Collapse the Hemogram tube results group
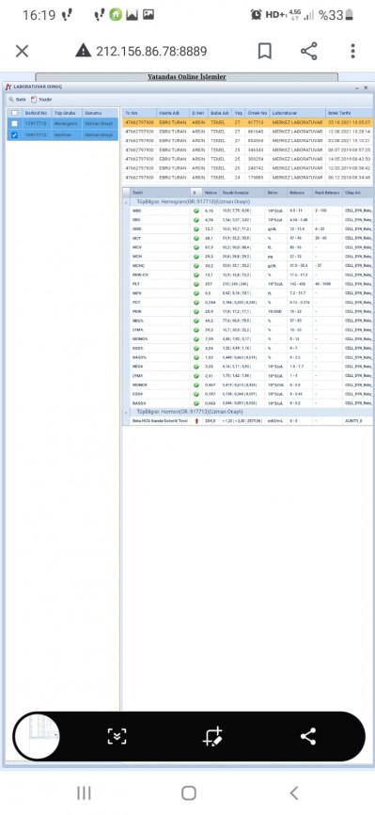 tap(127, 201)
